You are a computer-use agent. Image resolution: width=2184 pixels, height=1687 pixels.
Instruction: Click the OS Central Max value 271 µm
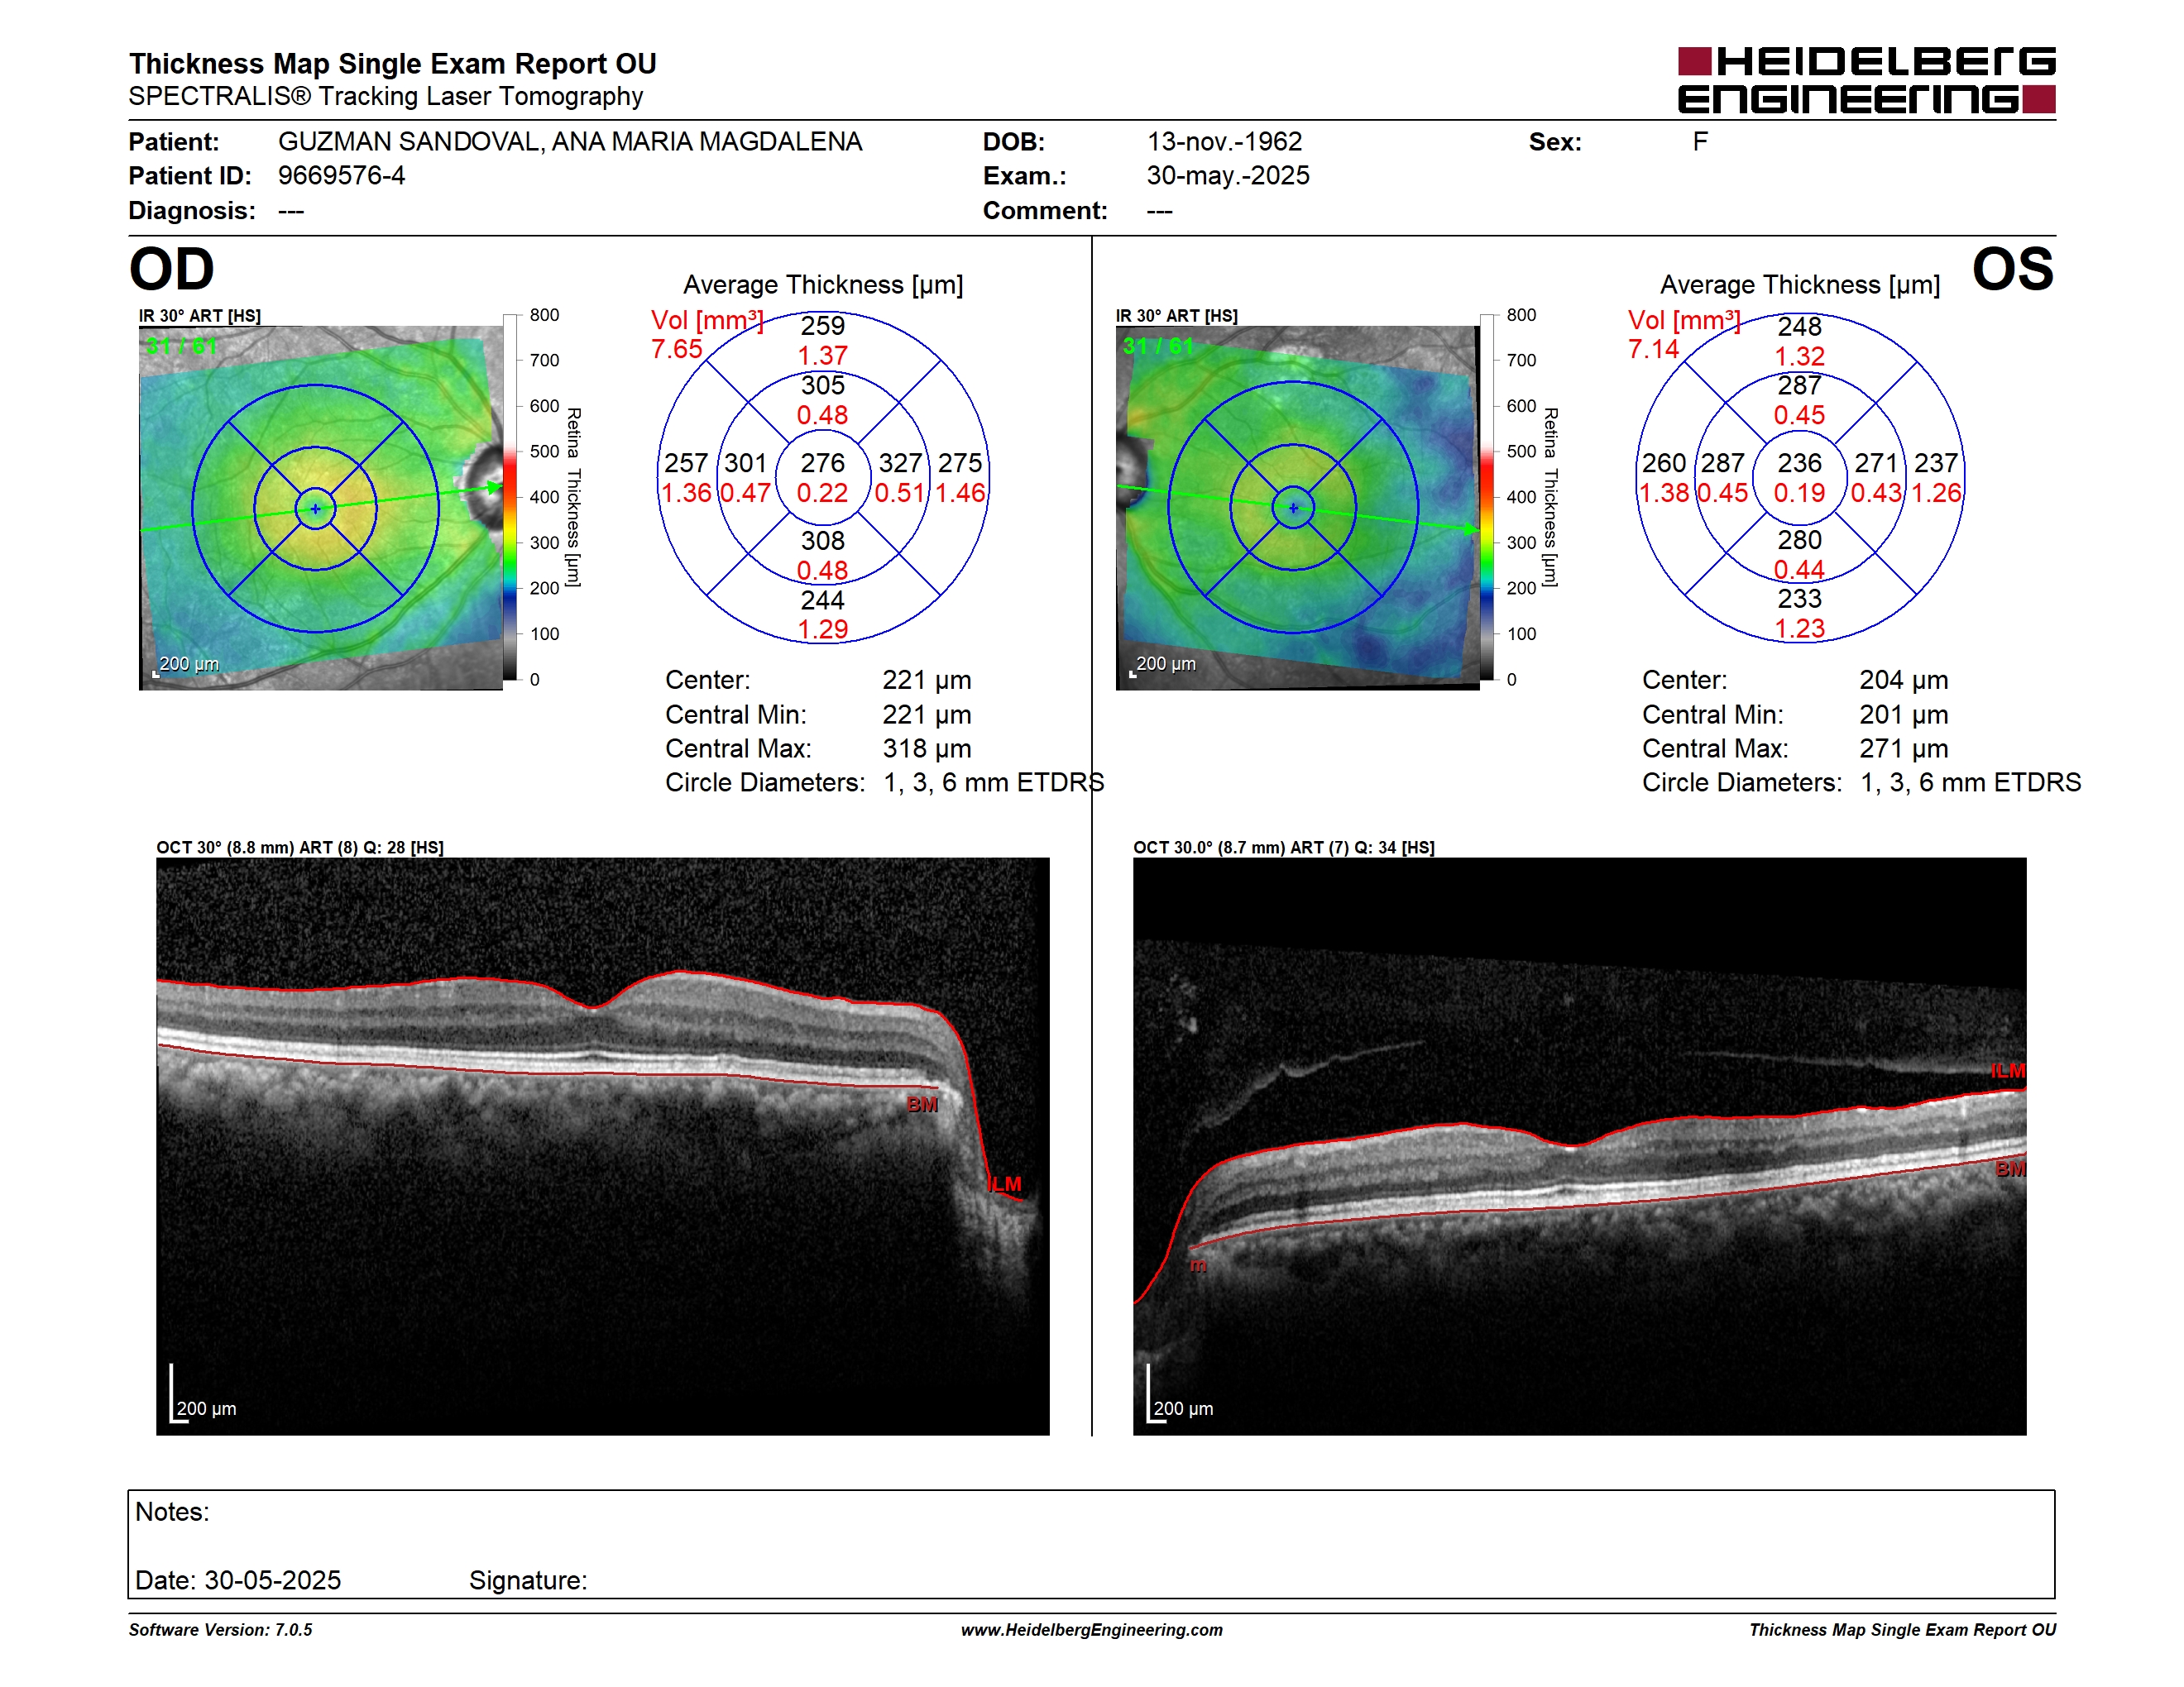pos(1904,748)
